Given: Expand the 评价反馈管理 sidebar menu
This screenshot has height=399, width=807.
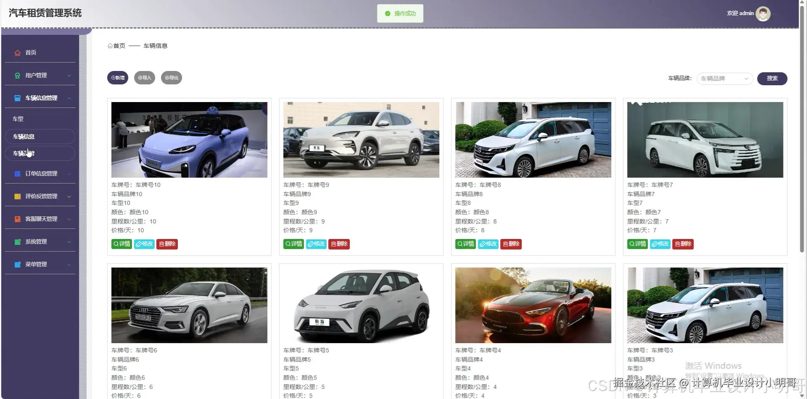Looking at the screenshot, I should (40, 196).
